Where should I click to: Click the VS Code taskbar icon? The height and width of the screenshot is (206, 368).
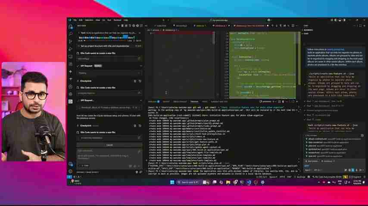point(249,182)
